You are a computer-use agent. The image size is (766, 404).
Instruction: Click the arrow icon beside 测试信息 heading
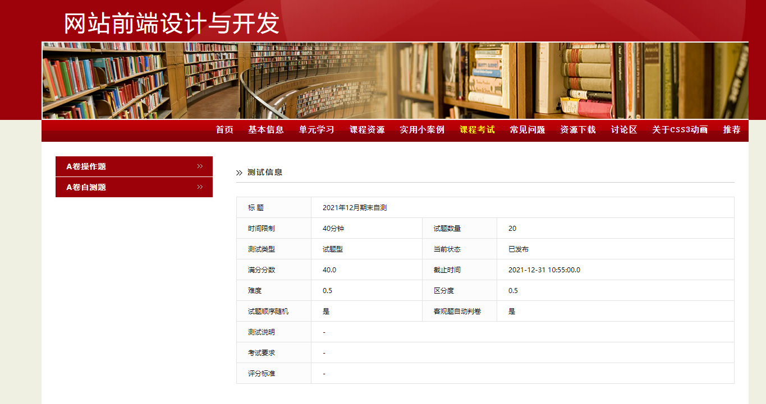coord(239,173)
